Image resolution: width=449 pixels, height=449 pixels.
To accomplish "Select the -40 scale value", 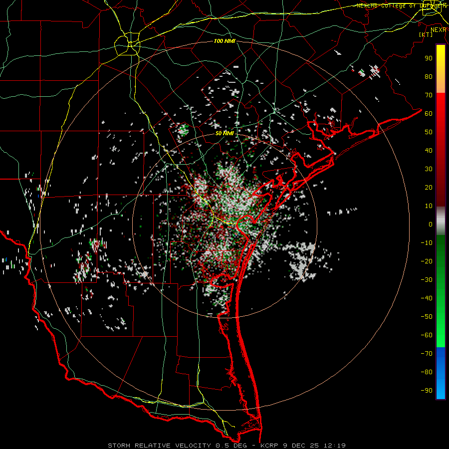I will (x=427, y=298).
